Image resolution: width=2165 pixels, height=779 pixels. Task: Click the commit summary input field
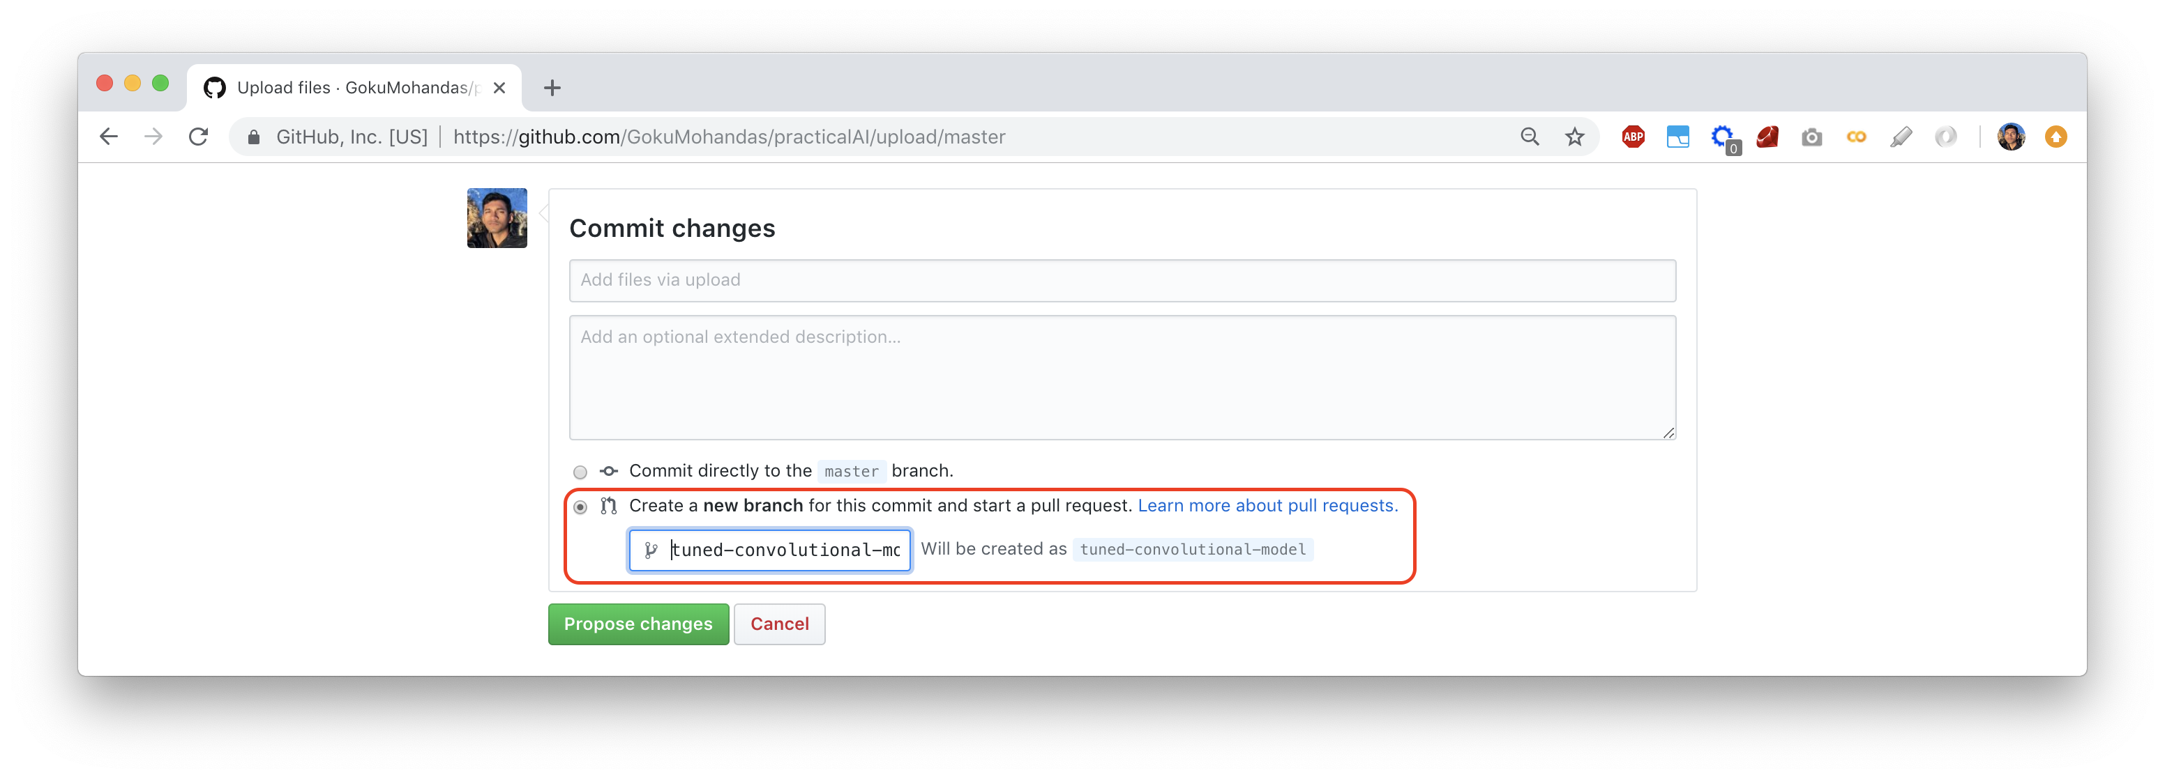(x=1122, y=280)
